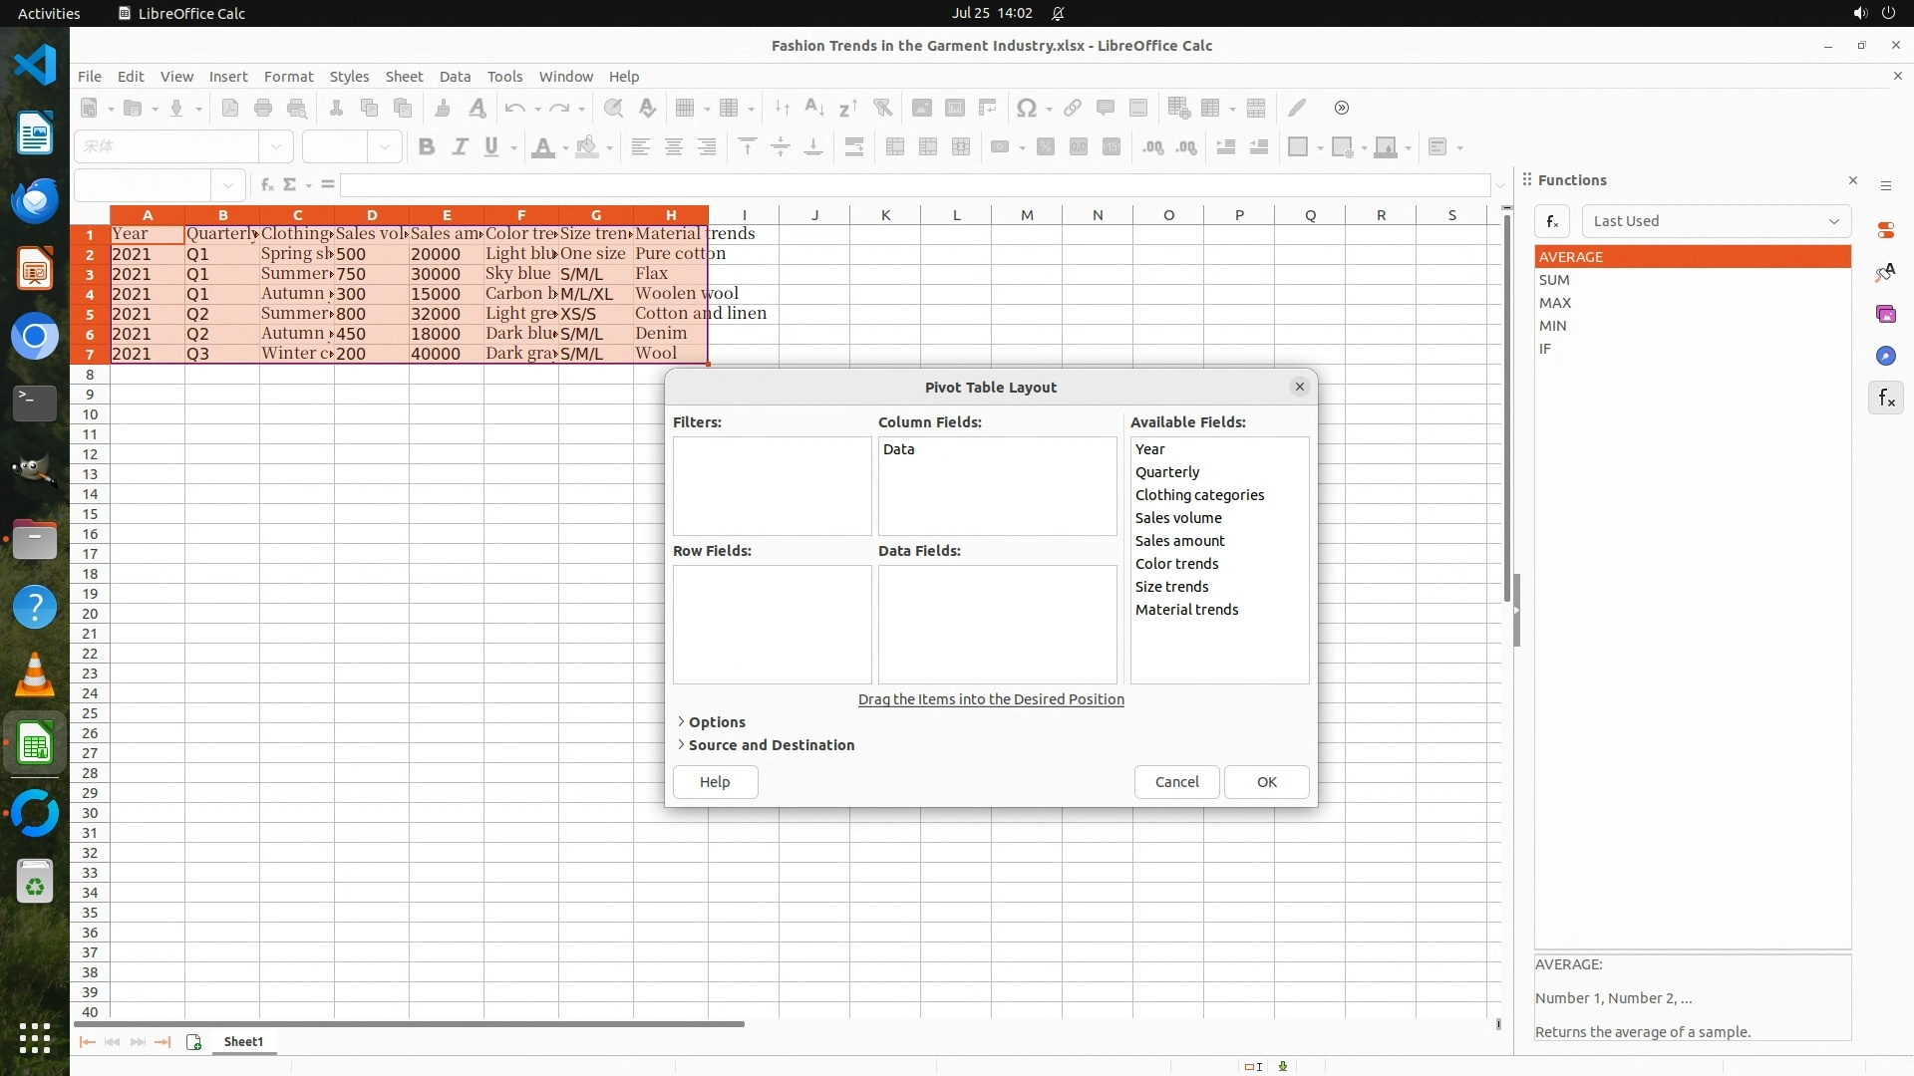
Task: Click OK in the Pivot Table Layout dialog
Action: [x=1266, y=781]
